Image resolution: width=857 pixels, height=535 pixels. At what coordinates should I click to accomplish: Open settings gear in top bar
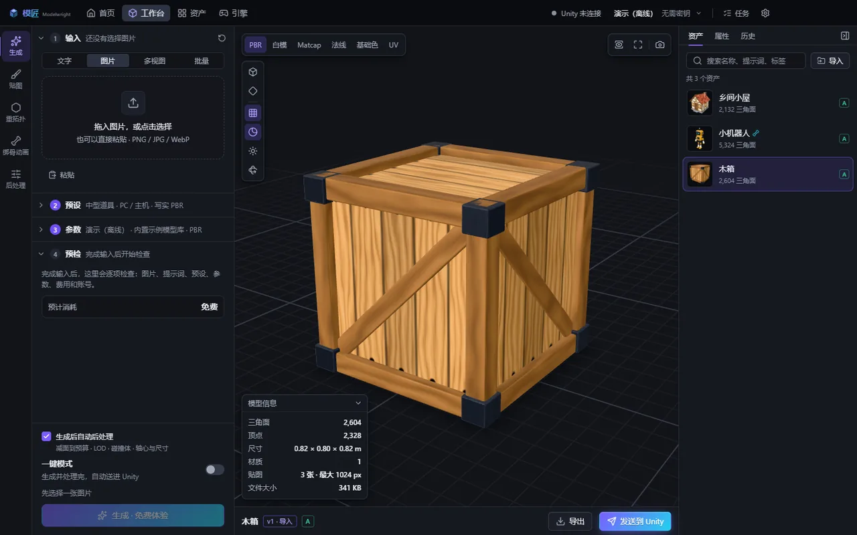765,13
